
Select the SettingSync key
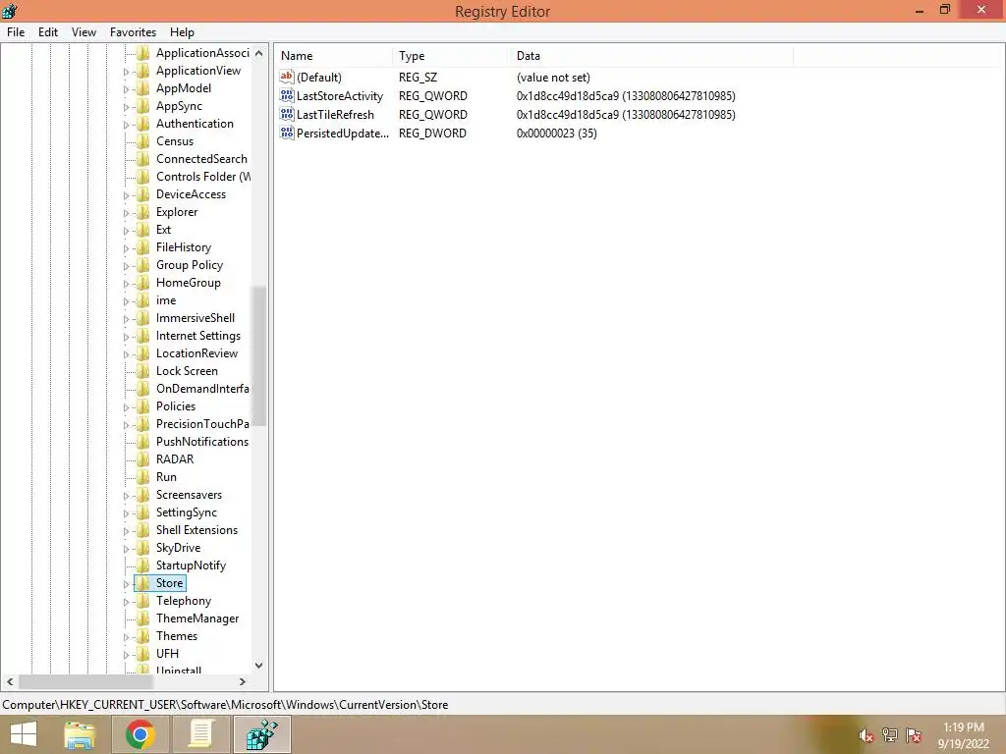(186, 512)
